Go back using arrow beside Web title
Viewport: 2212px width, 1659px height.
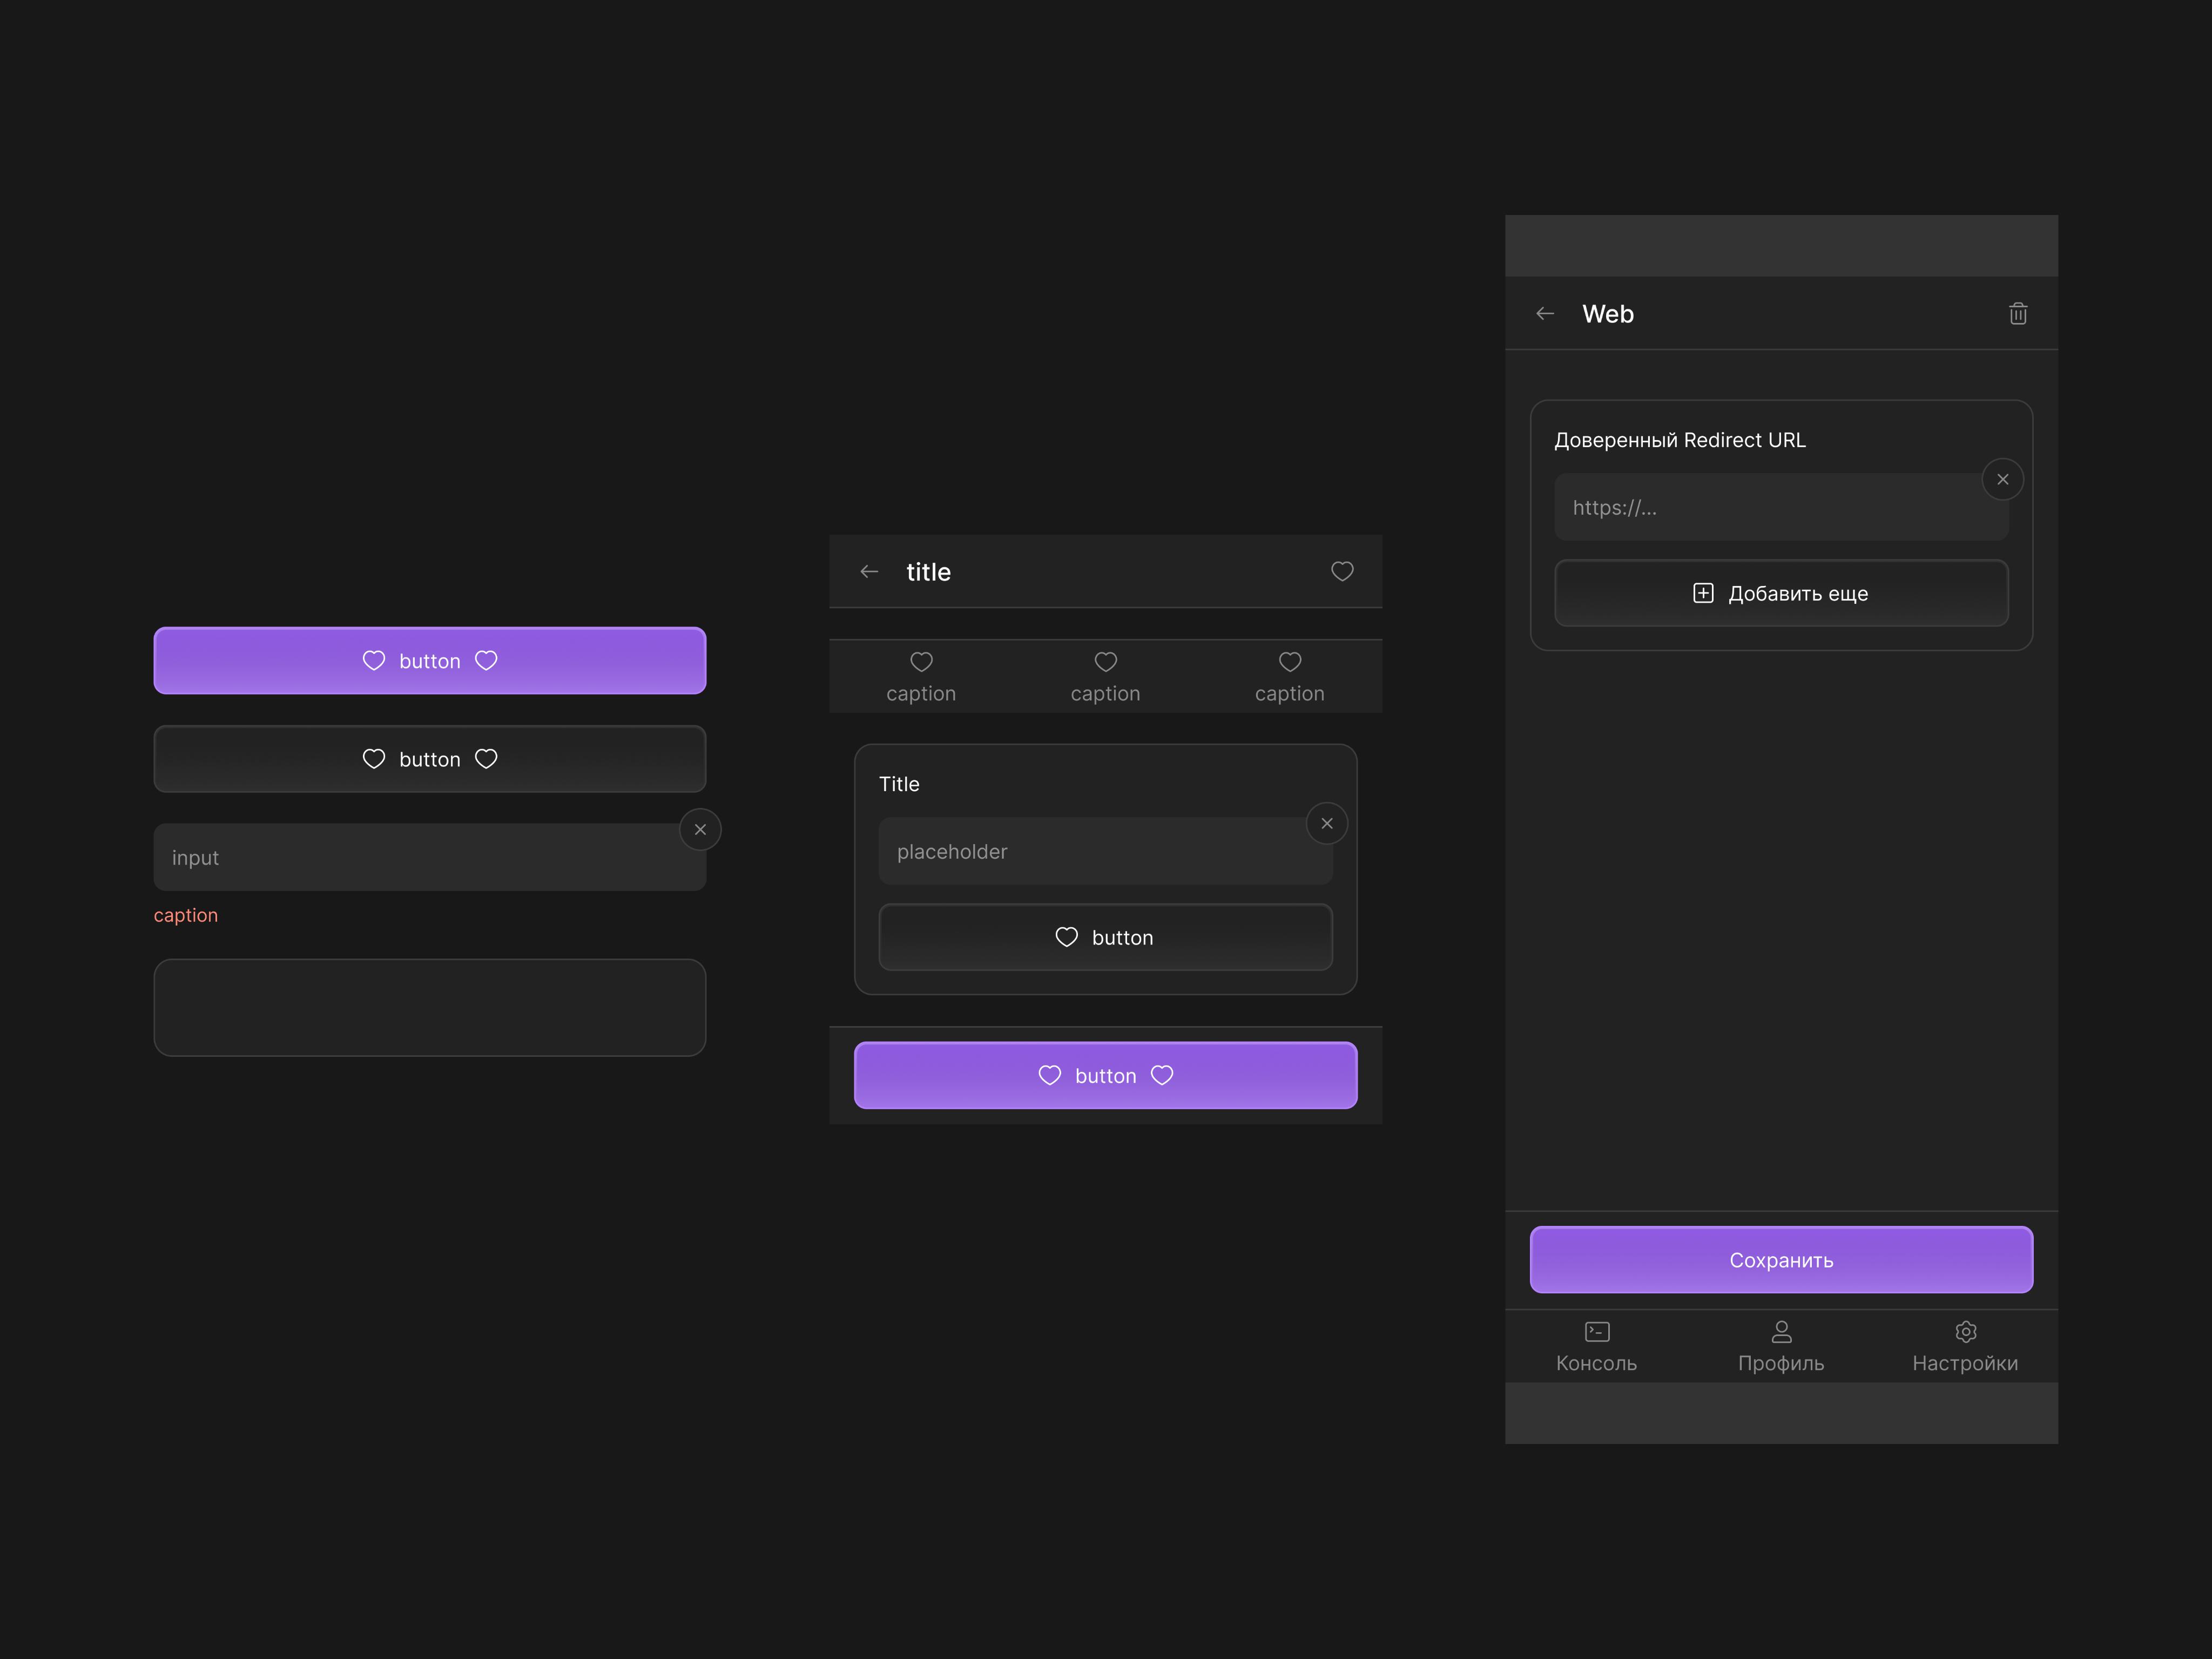tap(1545, 314)
